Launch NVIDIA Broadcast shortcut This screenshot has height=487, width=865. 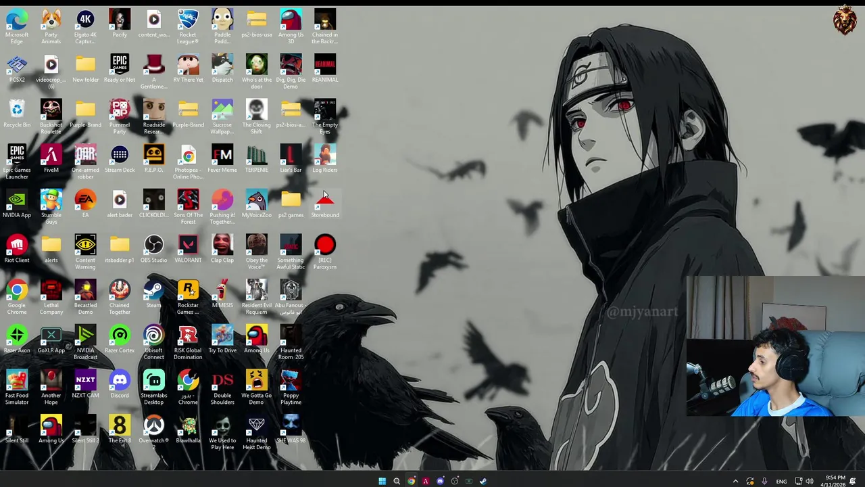[85, 342]
